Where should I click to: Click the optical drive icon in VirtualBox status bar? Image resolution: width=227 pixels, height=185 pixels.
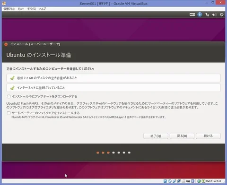(x=170, y=181)
